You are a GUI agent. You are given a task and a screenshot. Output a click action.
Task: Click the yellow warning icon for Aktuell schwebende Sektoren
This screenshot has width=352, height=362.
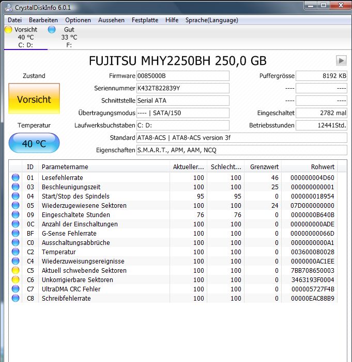16,270
